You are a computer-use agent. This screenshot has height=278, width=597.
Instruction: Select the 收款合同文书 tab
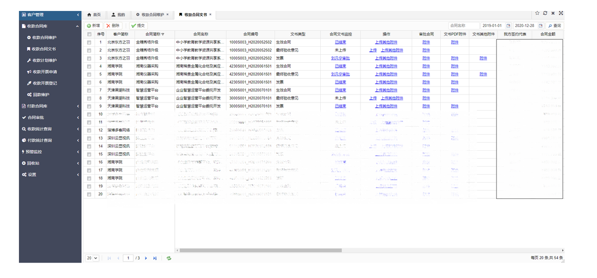195,15
